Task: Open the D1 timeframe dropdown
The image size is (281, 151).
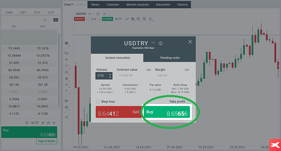Action: (106, 14)
